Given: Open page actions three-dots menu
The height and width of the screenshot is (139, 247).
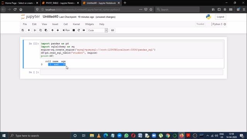Looking at the screenshot, I should (140, 9).
